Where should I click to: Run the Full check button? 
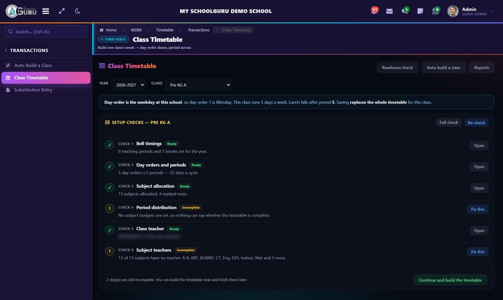tap(449, 122)
